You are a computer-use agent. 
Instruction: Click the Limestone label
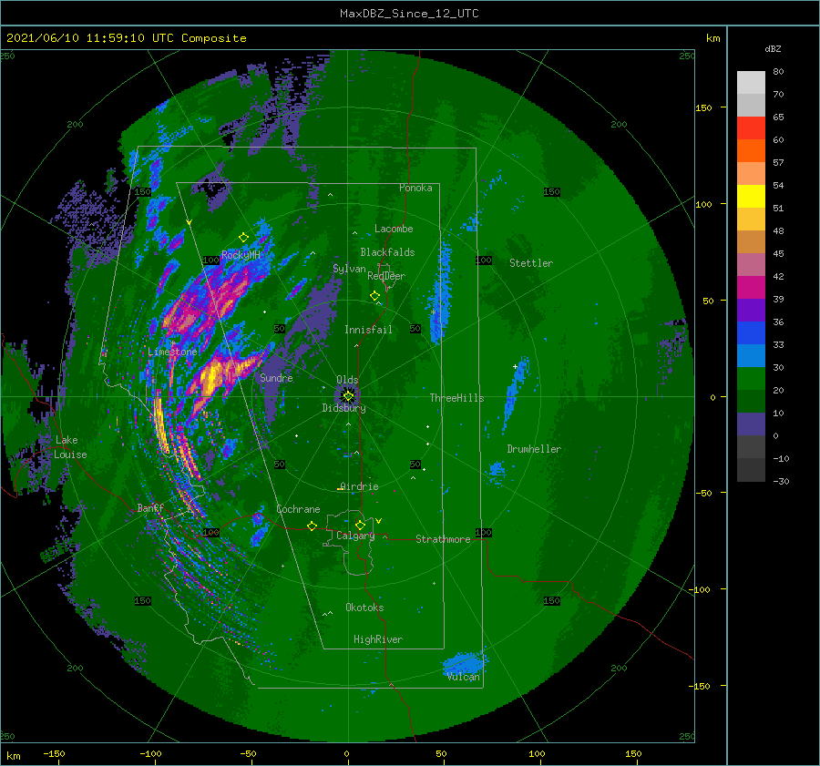click(x=172, y=352)
